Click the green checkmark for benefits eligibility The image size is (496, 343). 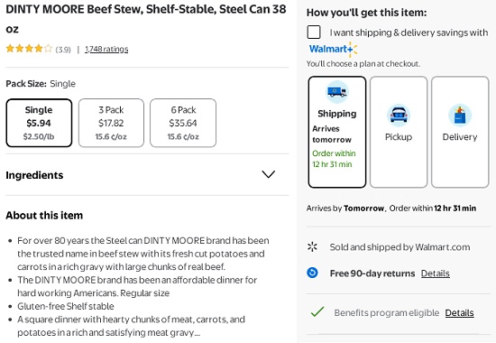pos(317,311)
